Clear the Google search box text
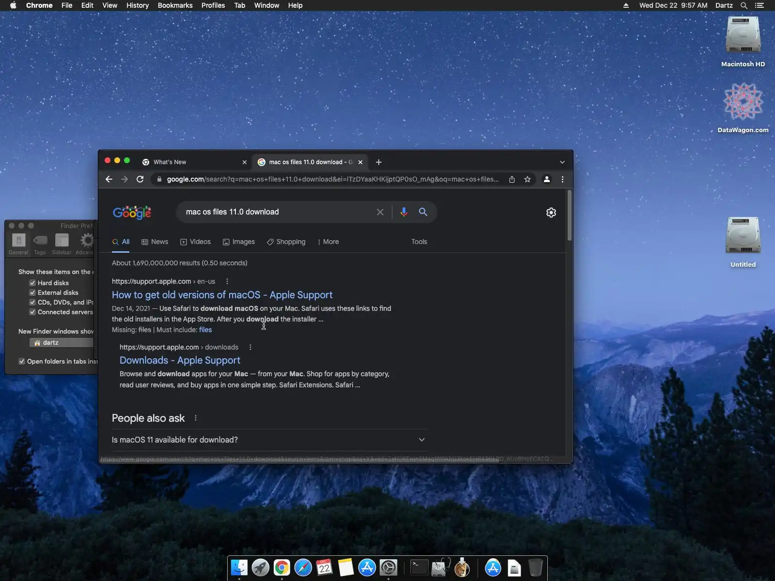775x581 pixels. 380,212
